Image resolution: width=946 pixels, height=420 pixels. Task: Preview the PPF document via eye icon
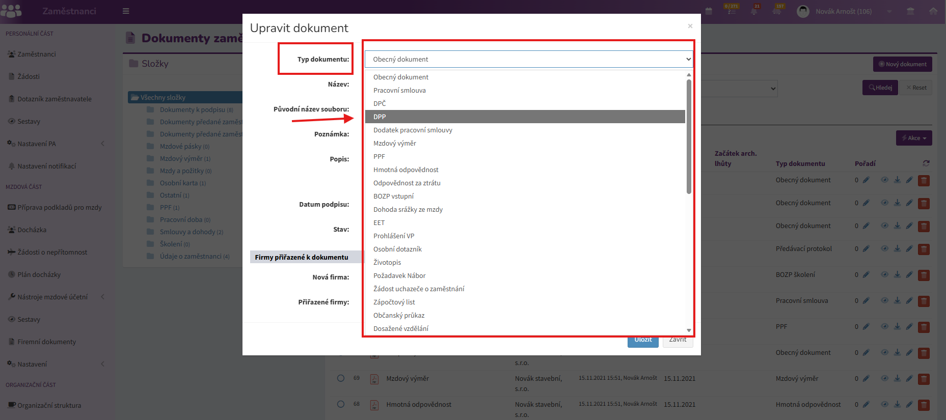(885, 327)
